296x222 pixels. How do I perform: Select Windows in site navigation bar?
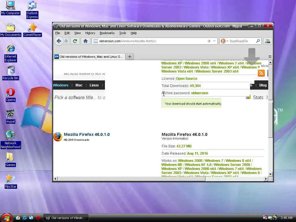click(x=61, y=85)
